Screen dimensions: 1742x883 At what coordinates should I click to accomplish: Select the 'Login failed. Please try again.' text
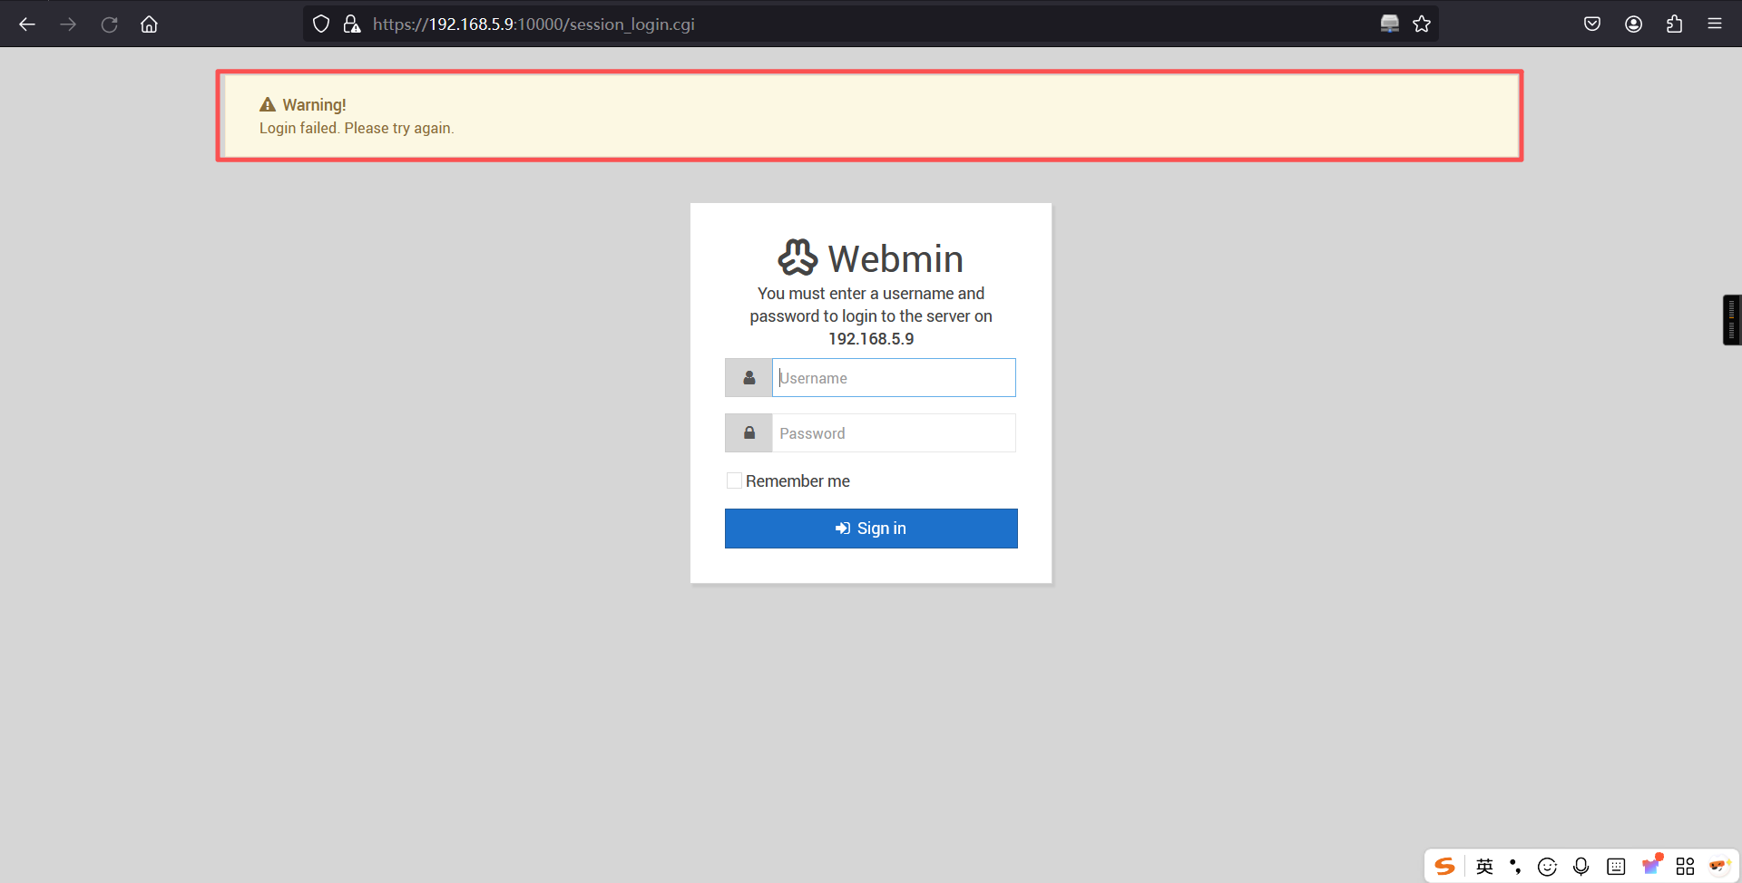pos(357,128)
